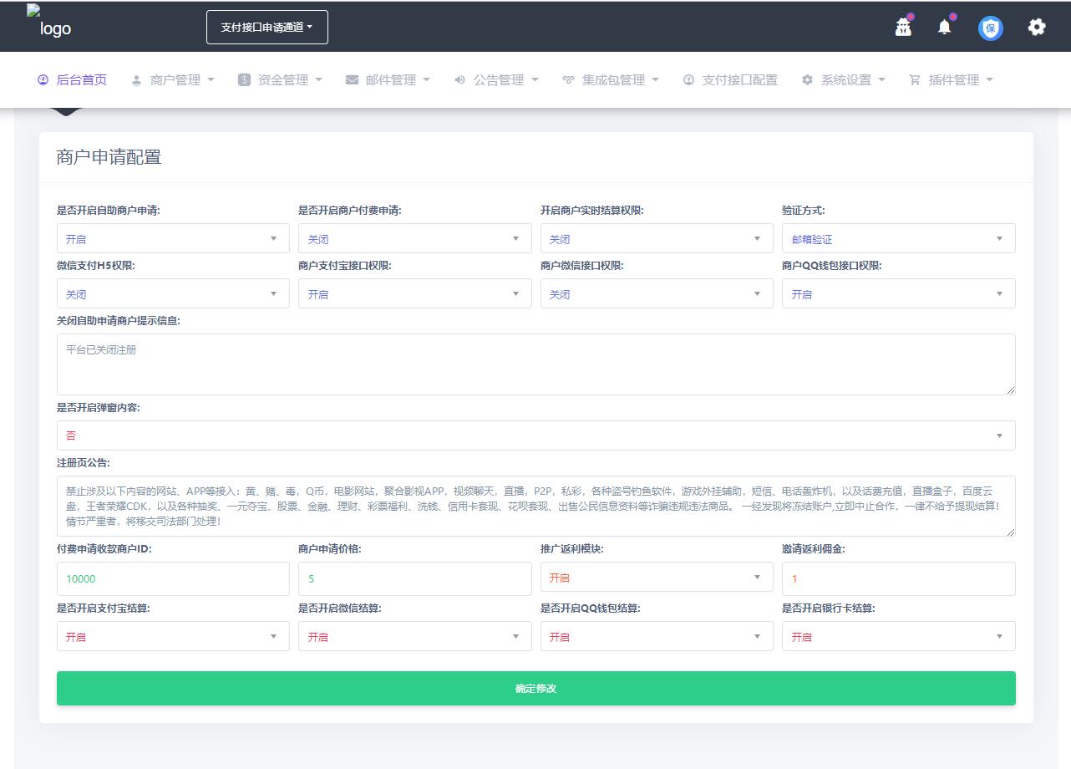This screenshot has height=769, width=1071.
Task: Click the user icon left of the bell
Action: point(902,28)
